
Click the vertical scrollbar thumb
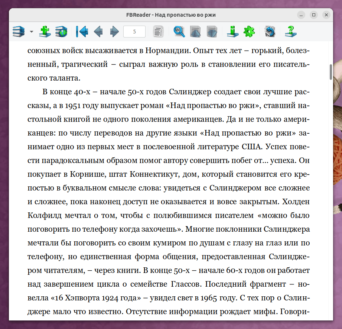click(330, 72)
